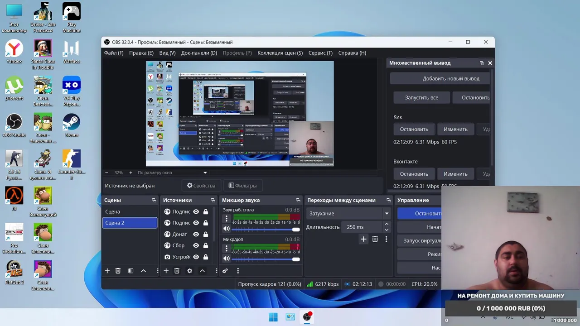Hide the Сбор source with eye icon
This screenshot has width=580, height=326.
point(196,245)
